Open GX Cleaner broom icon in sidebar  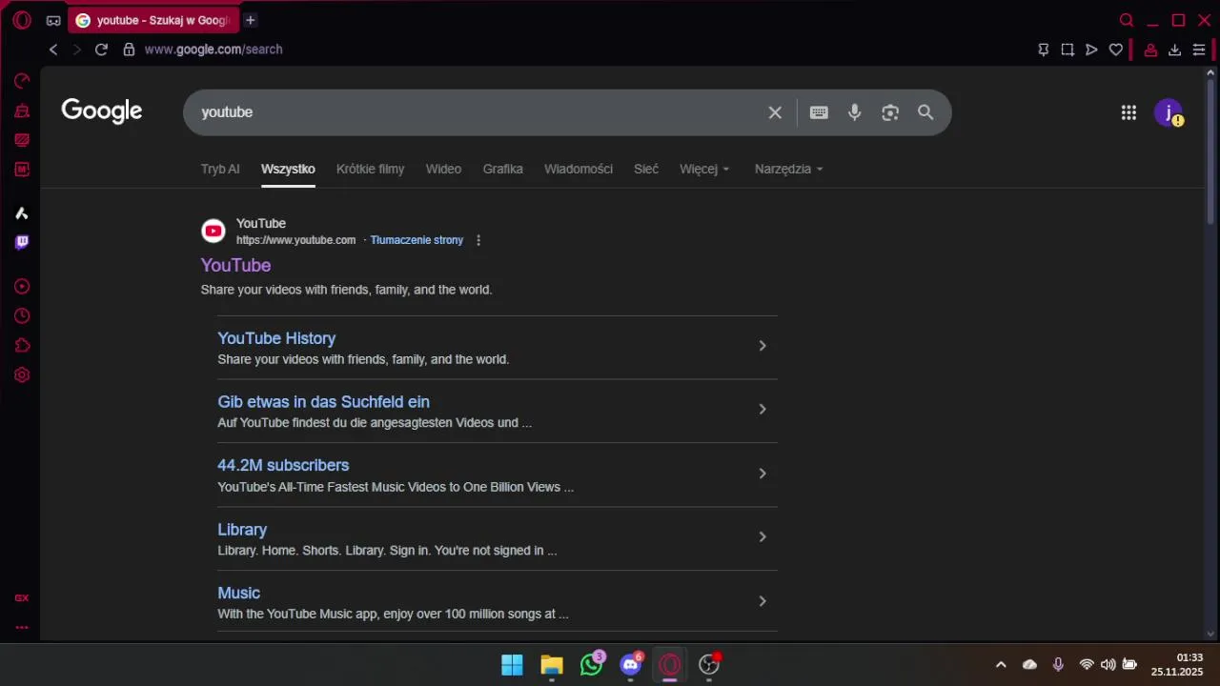click(22, 111)
